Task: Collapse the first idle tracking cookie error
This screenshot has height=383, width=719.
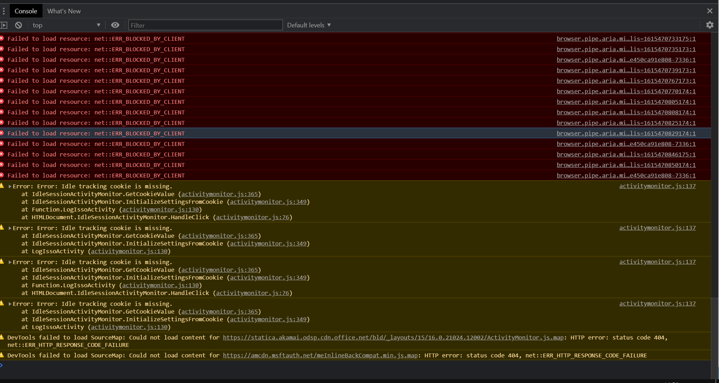Action: point(10,187)
